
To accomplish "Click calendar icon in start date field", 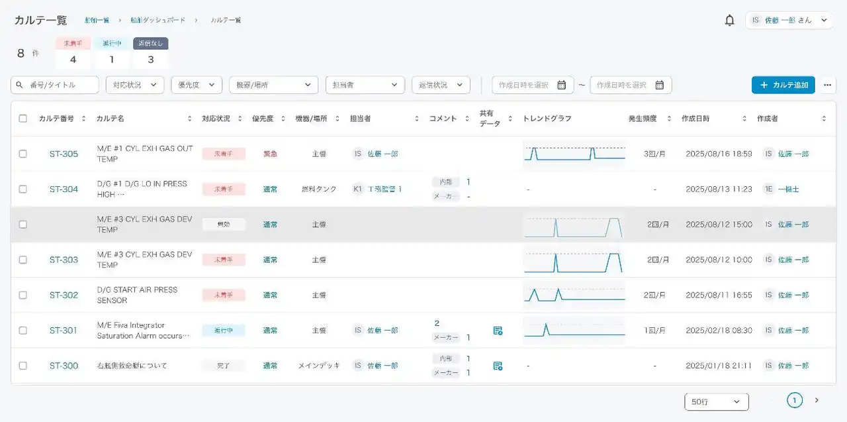I will [561, 85].
